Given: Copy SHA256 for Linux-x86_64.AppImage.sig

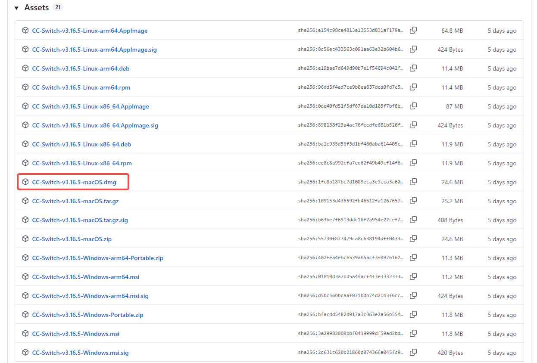Looking at the screenshot, I should [413, 125].
